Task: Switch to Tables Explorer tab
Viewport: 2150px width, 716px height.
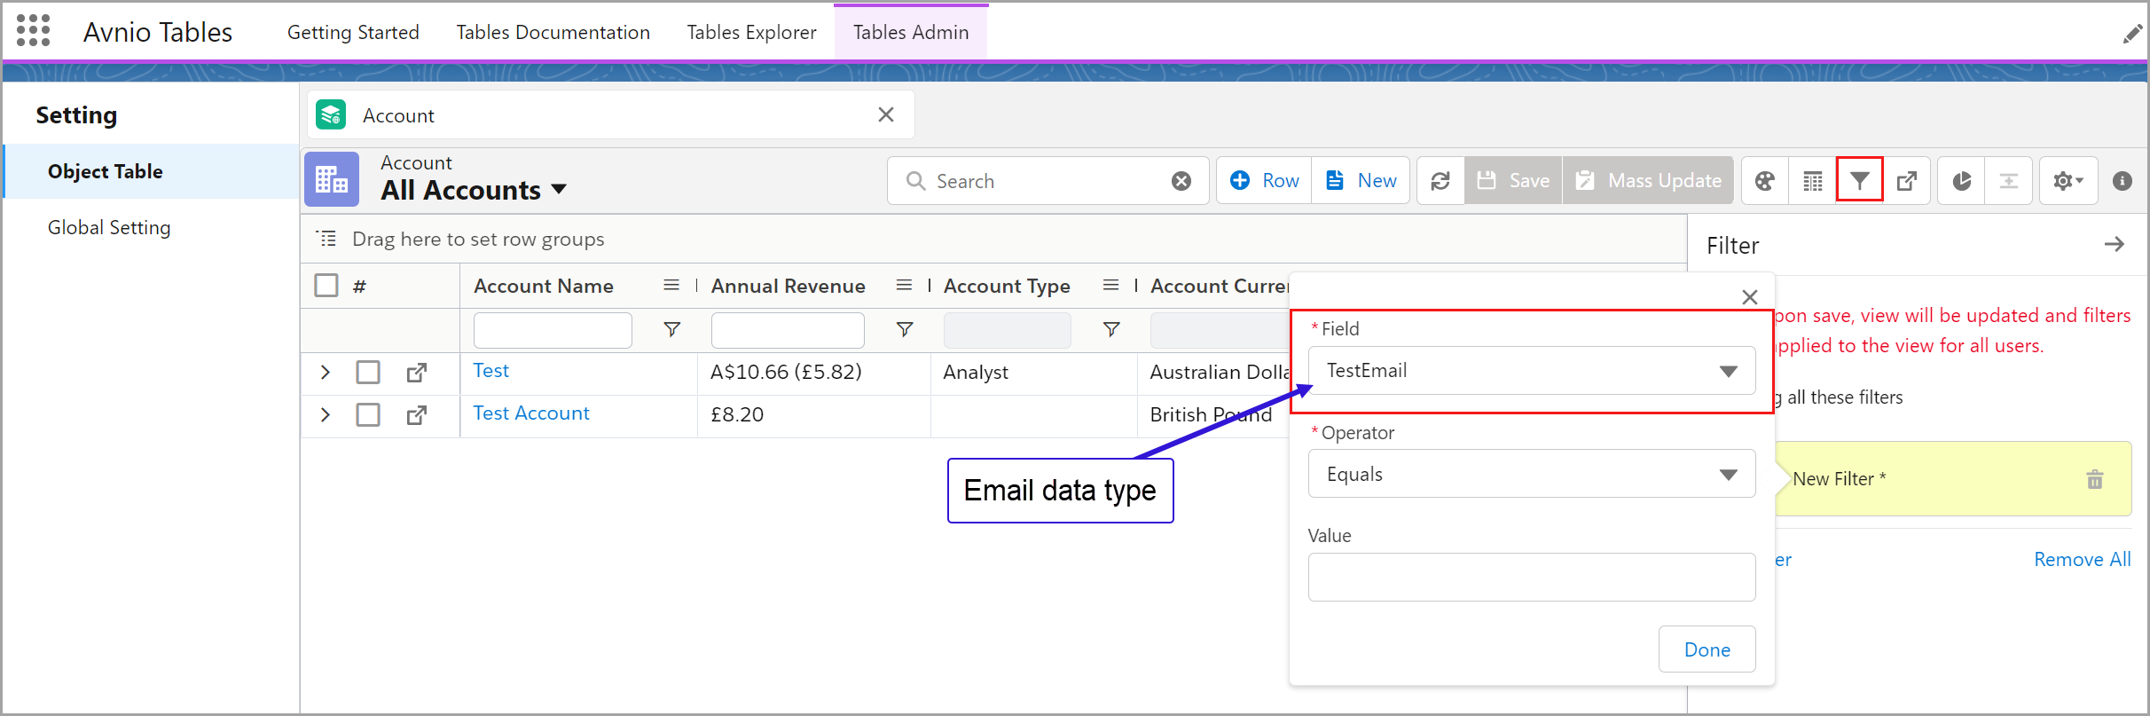Action: 751,33
